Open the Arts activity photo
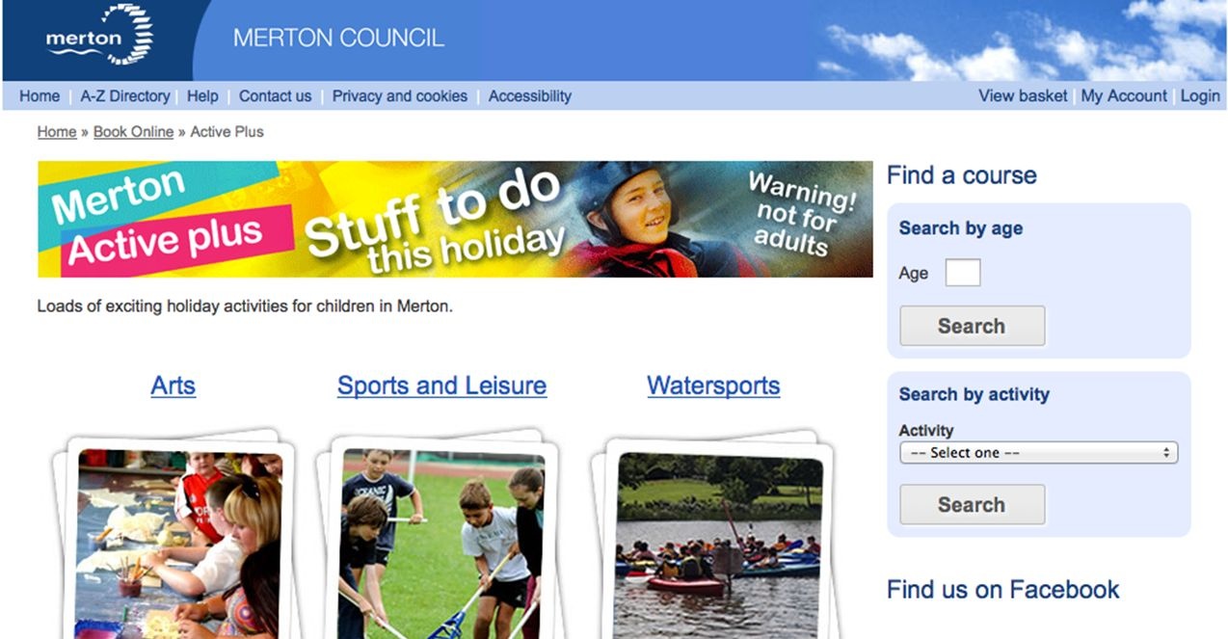Screen dimensions: 1228x639 coord(180,544)
